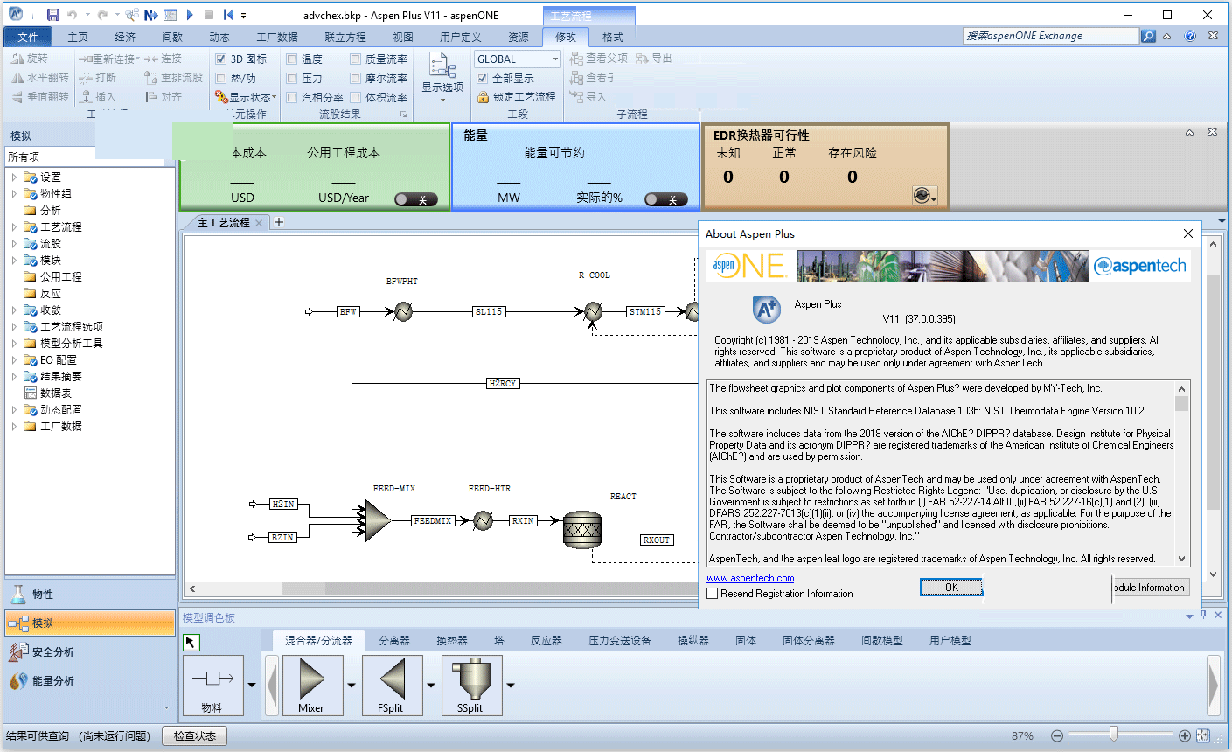Add a new flowsheet tab with the plus button
This screenshot has width=1232, height=752.
click(279, 222)
